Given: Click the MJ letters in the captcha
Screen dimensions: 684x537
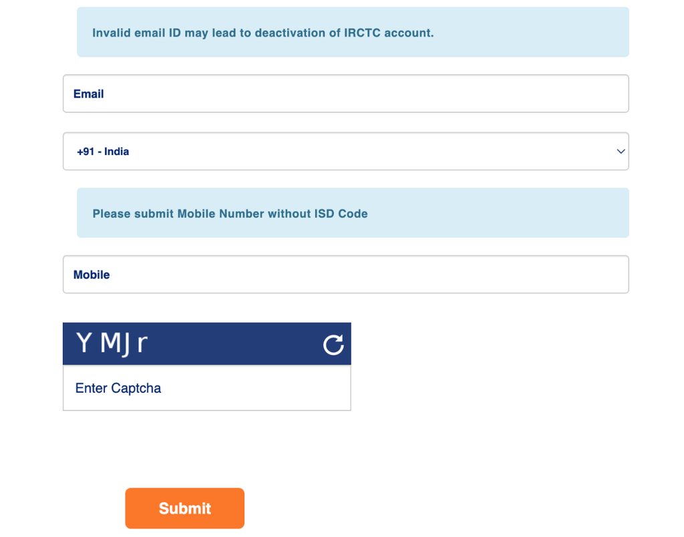Looking at the screenshot, I should pyautogui.click(x=115, y=344).
